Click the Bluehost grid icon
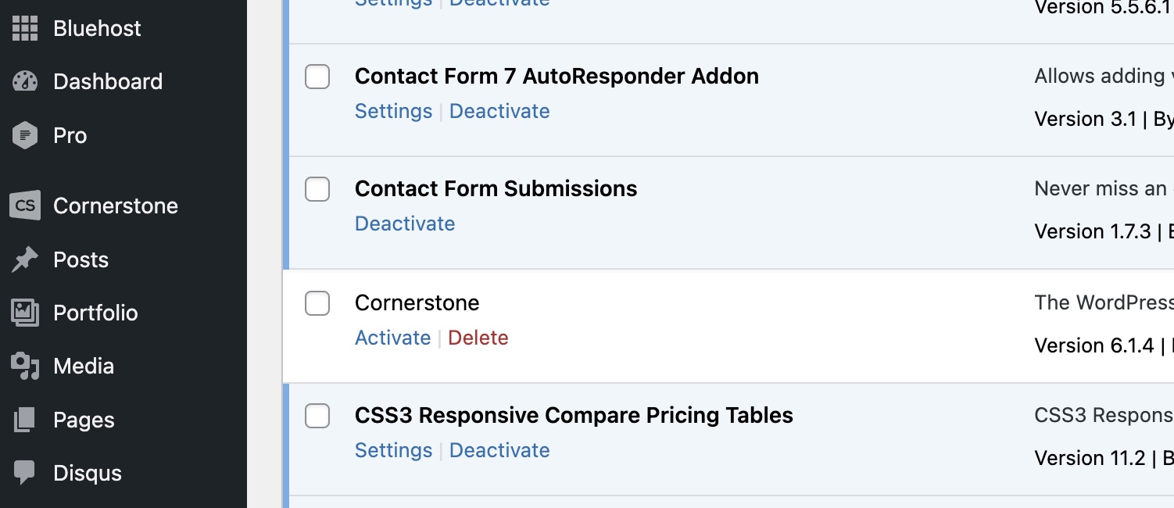This screenshot has width=1174, height=508. (x=25, y=28)
